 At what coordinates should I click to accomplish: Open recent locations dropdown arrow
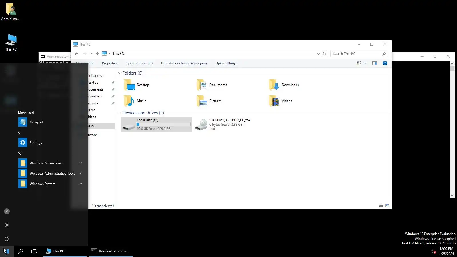[x=91, y=54]
